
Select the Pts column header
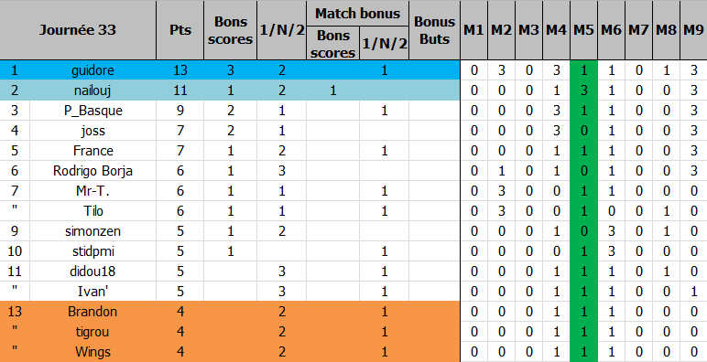pyautogui.click(x=179, y=30)
